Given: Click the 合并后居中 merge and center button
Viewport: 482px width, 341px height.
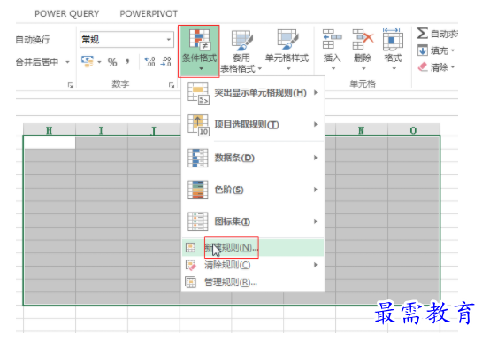Looking at the screenshot, I should (x=37, y=63).
